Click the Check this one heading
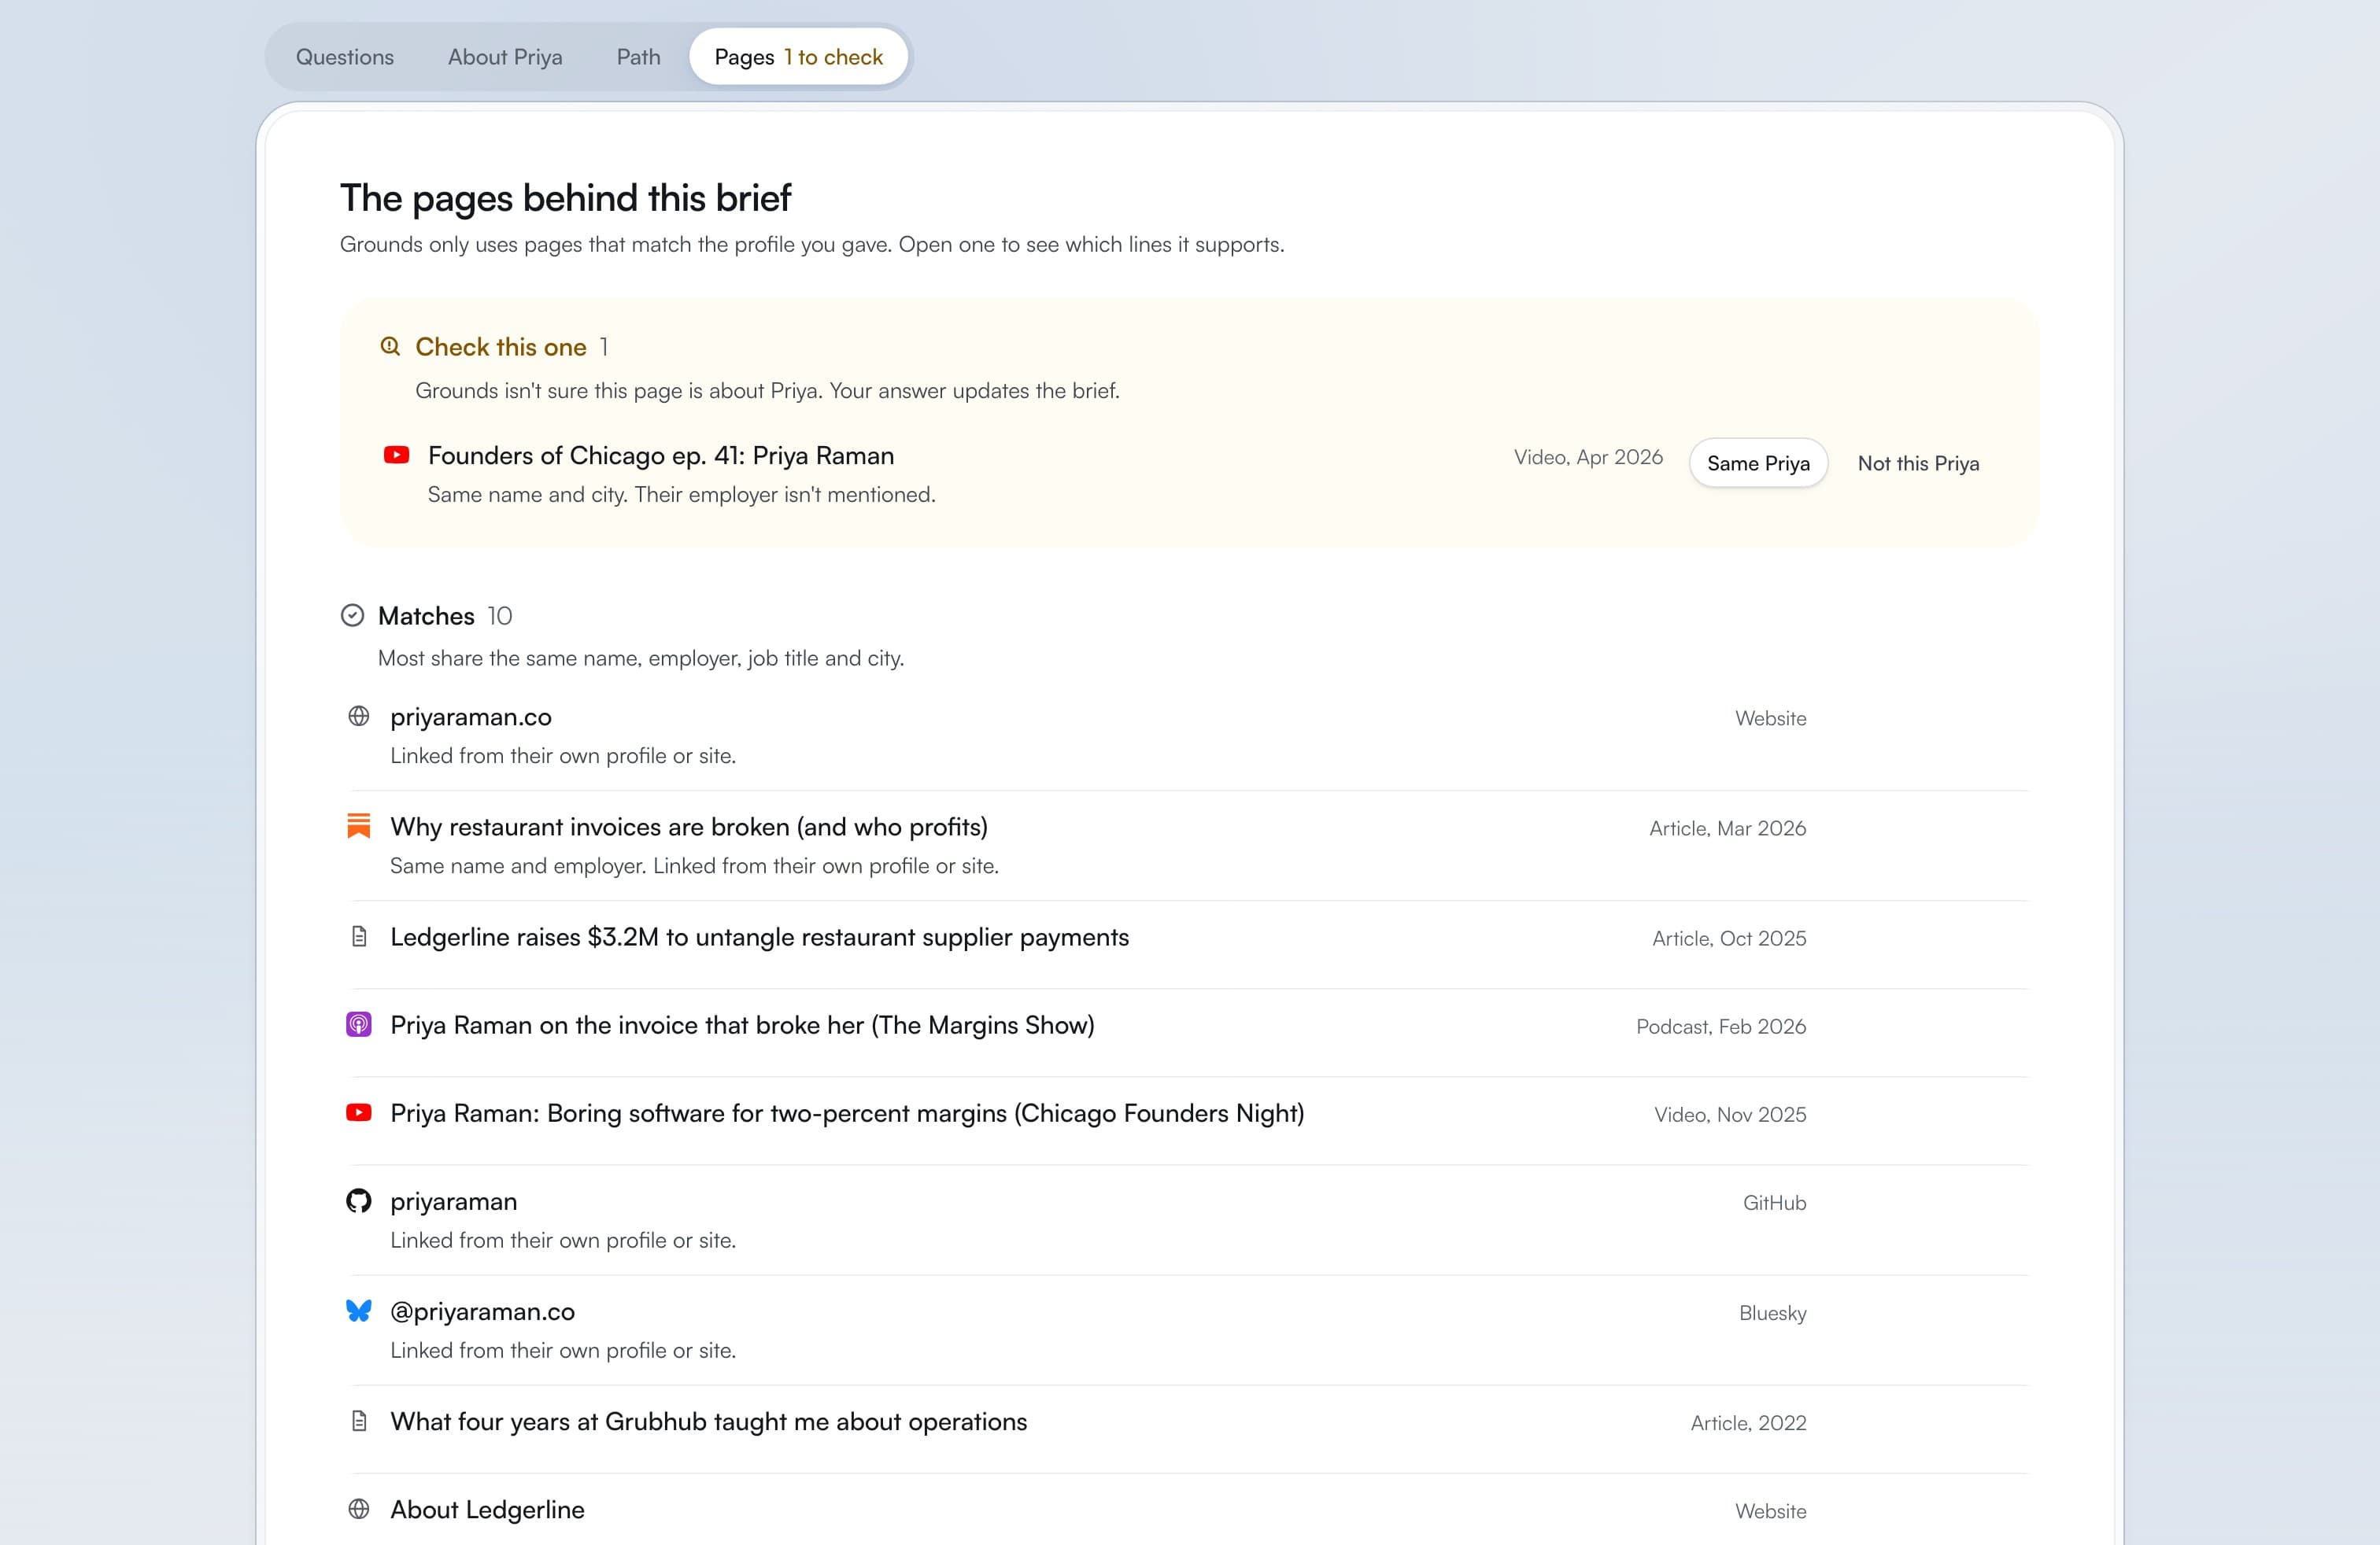Screen dimensions: 2380x1545 pyautogui.click(x=501, y=347)
